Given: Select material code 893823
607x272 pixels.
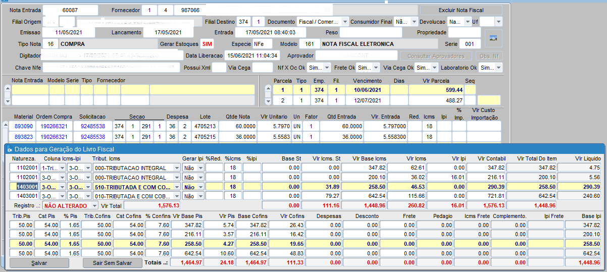Looking at the screenshot, I should [24, 137].
